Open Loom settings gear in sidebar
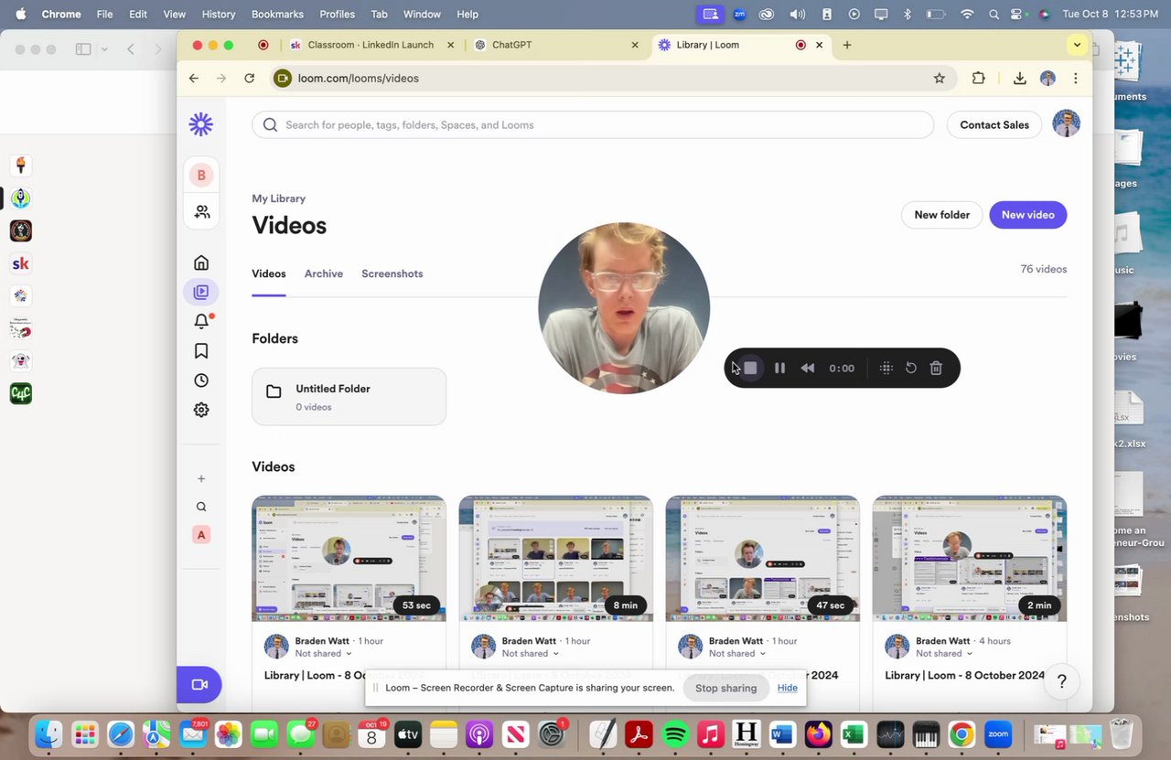This screenshot has height=760, width=1171. (201, 410)
